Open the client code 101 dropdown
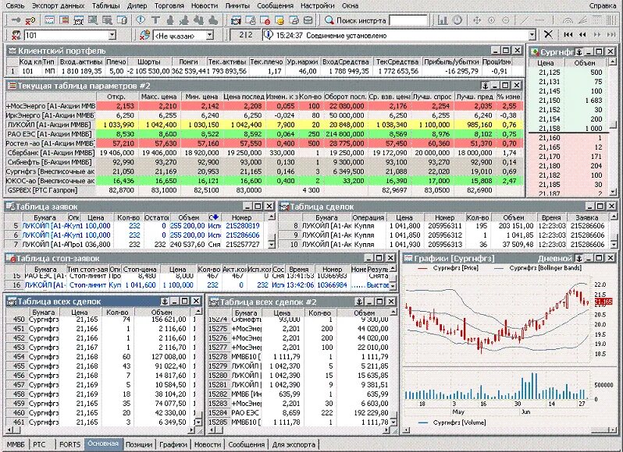The image size is (623, 452). coord(112,35)
